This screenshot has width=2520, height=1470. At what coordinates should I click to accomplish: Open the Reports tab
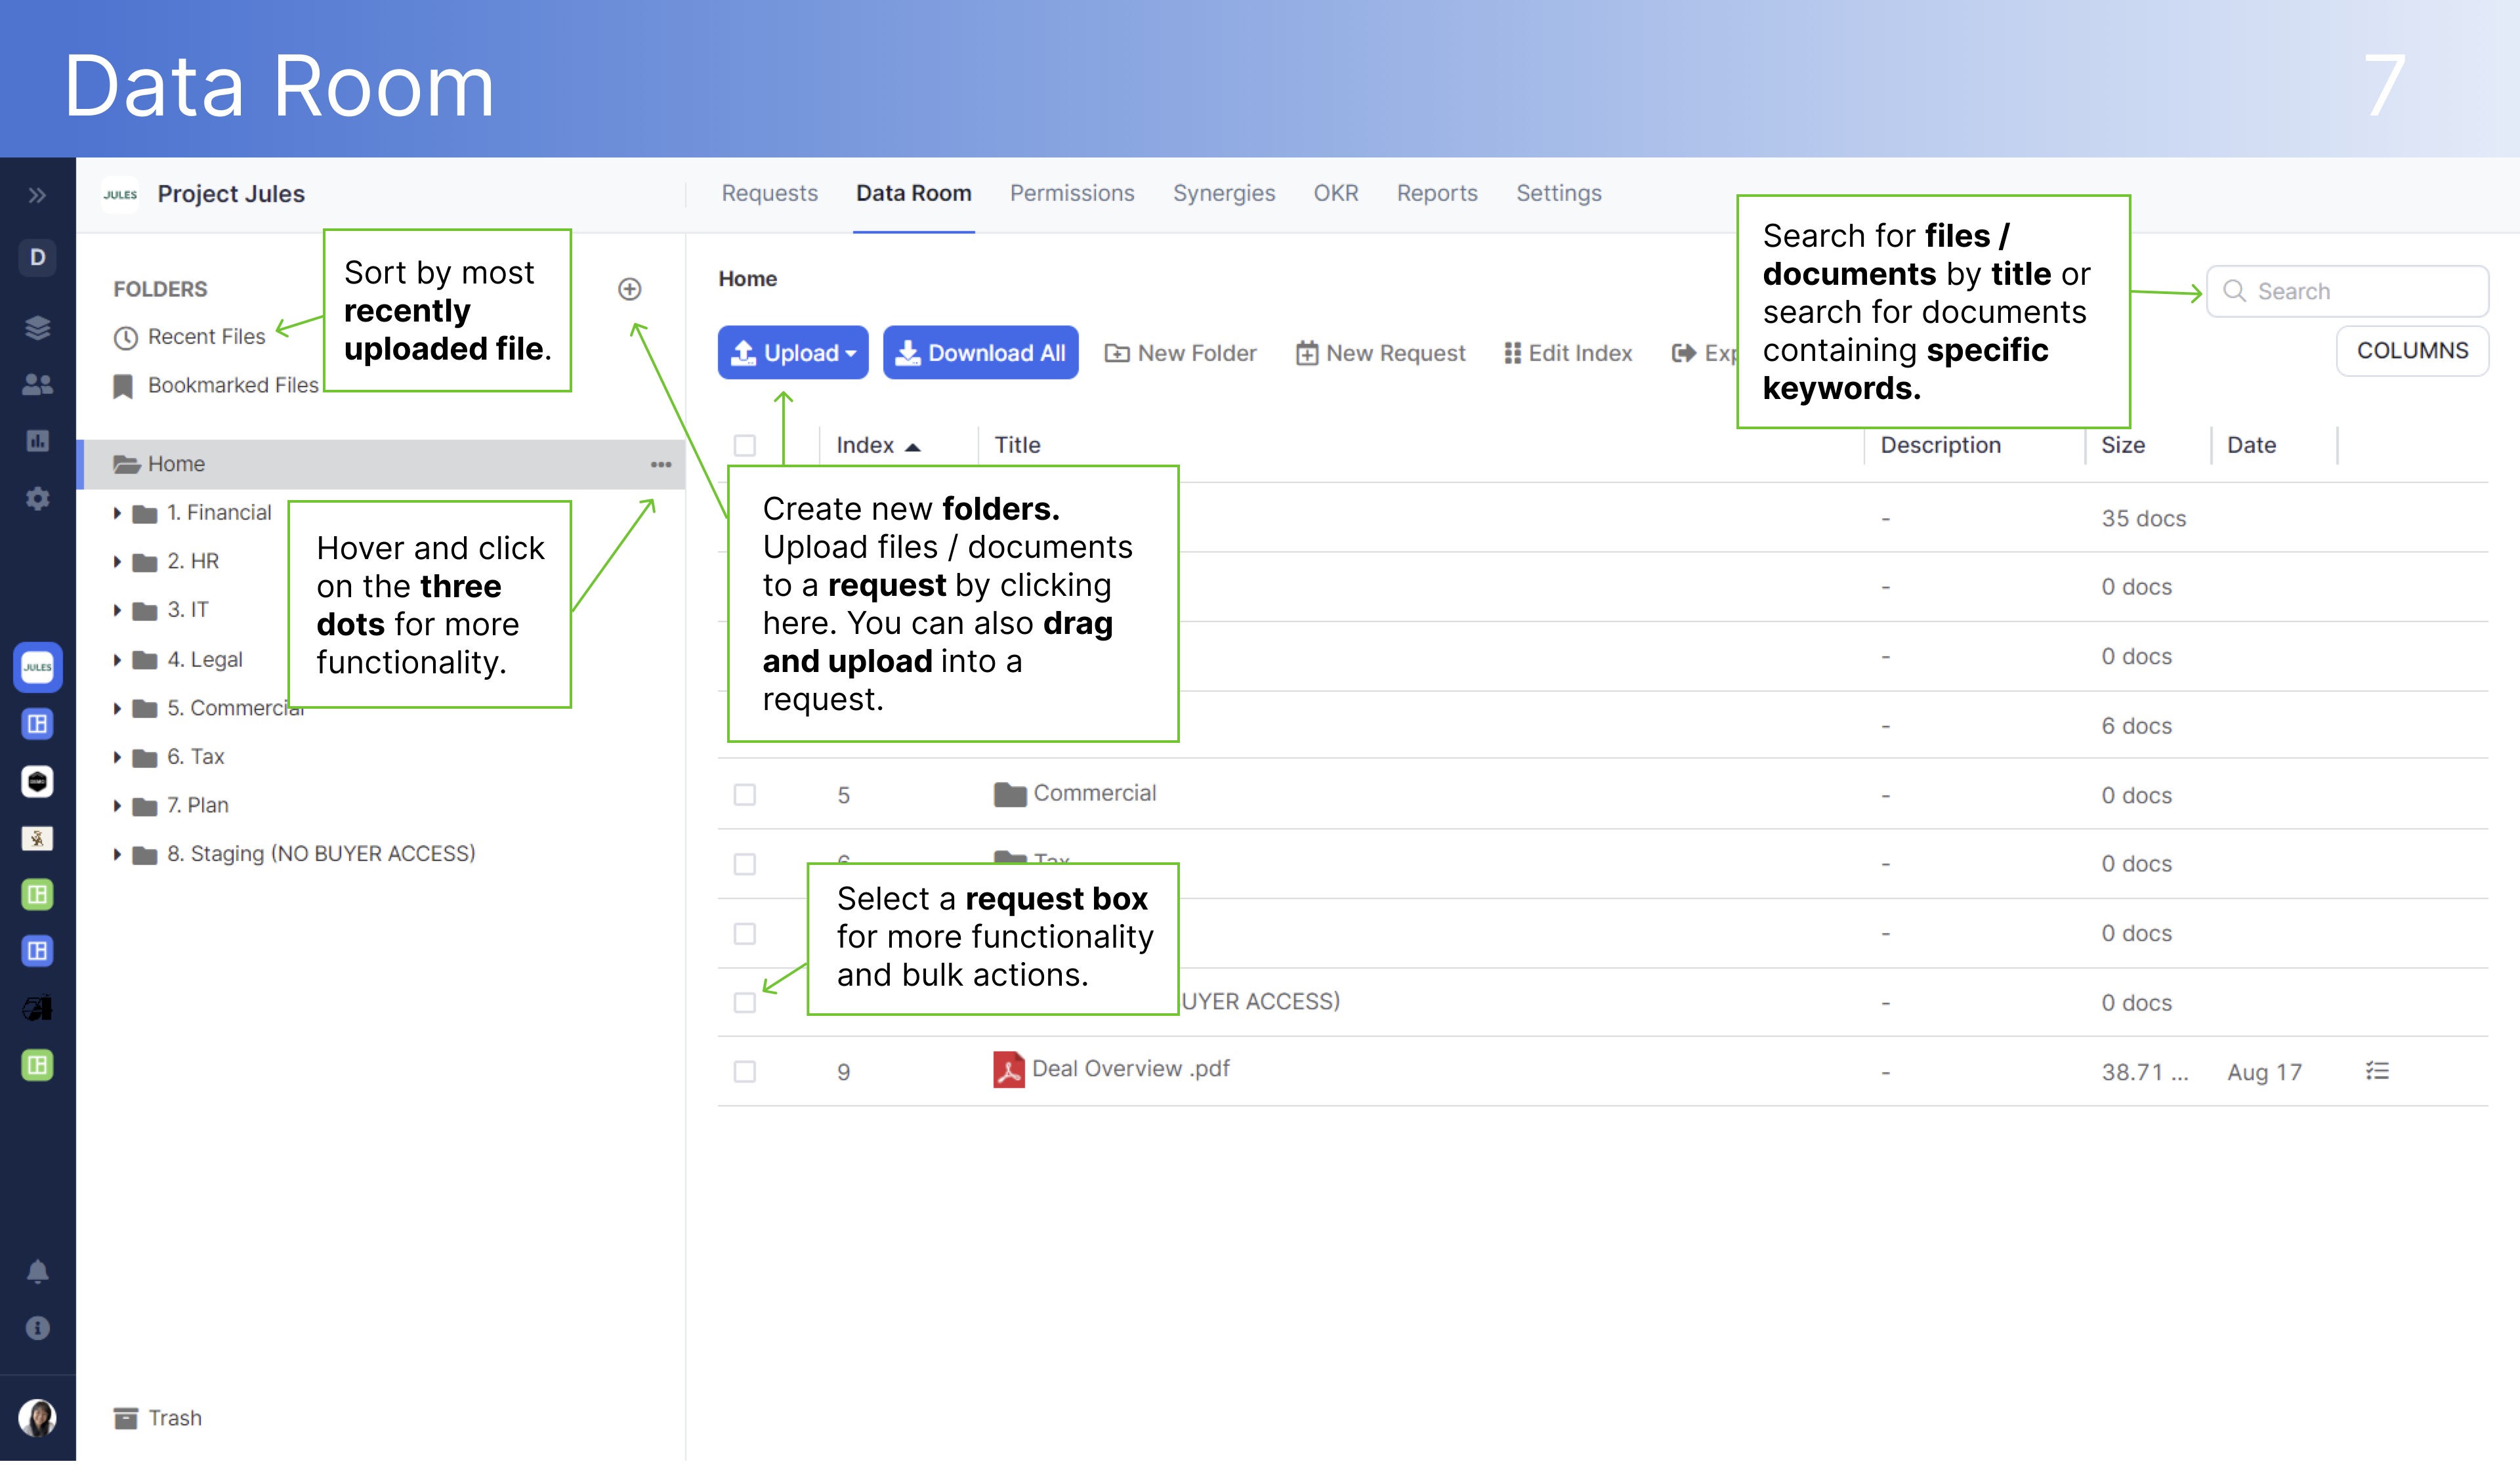(1436, 193)
